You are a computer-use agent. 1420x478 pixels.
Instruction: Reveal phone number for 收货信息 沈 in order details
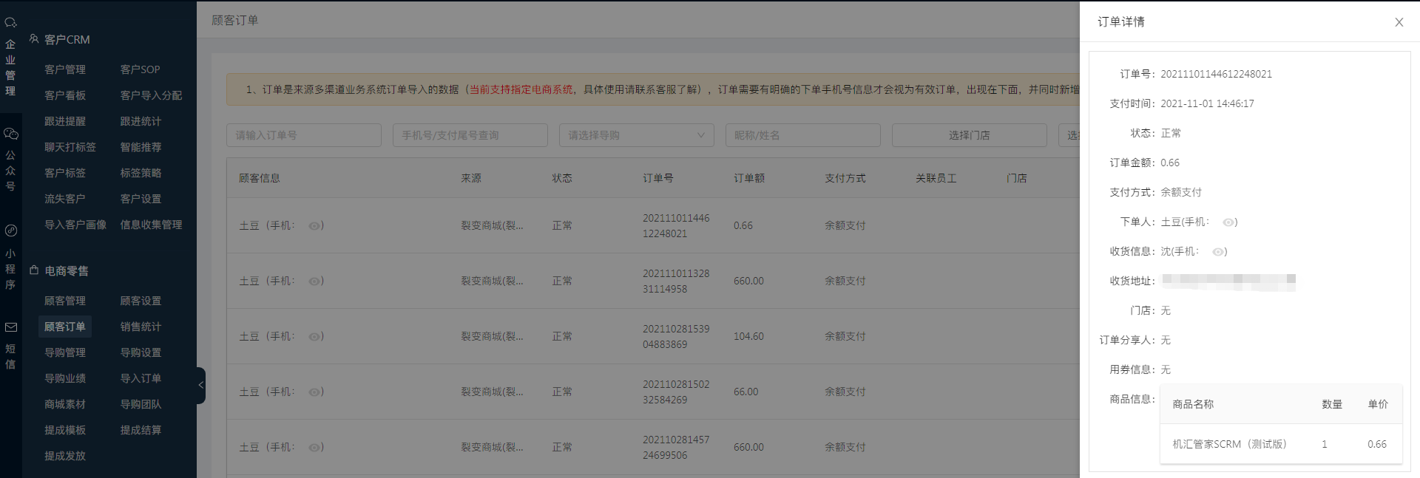[1218, 252]
